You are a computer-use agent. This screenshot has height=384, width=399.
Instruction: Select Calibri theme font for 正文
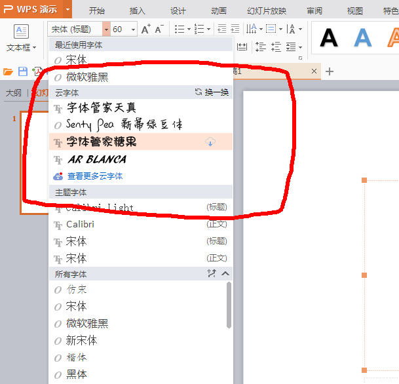tap(141, 224)
